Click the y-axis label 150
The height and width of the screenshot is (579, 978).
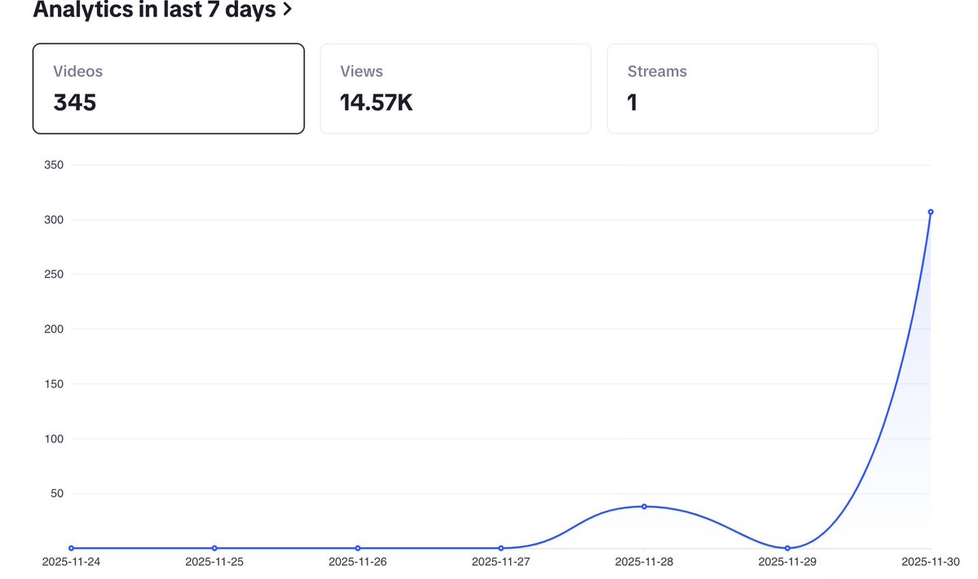click(55, 384)
